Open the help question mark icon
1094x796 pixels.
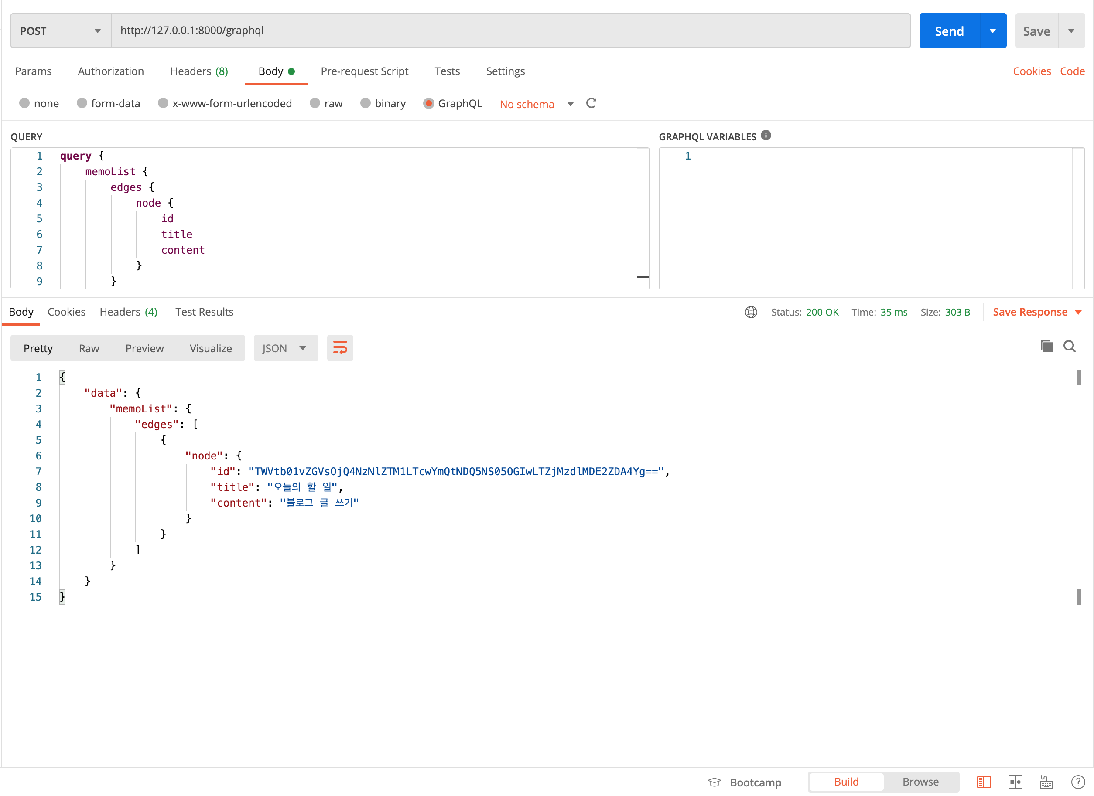click(1077, 782)
